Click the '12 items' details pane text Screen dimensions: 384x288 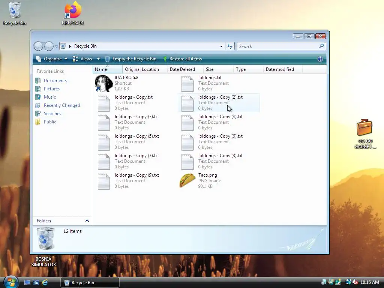coord(72,231)
